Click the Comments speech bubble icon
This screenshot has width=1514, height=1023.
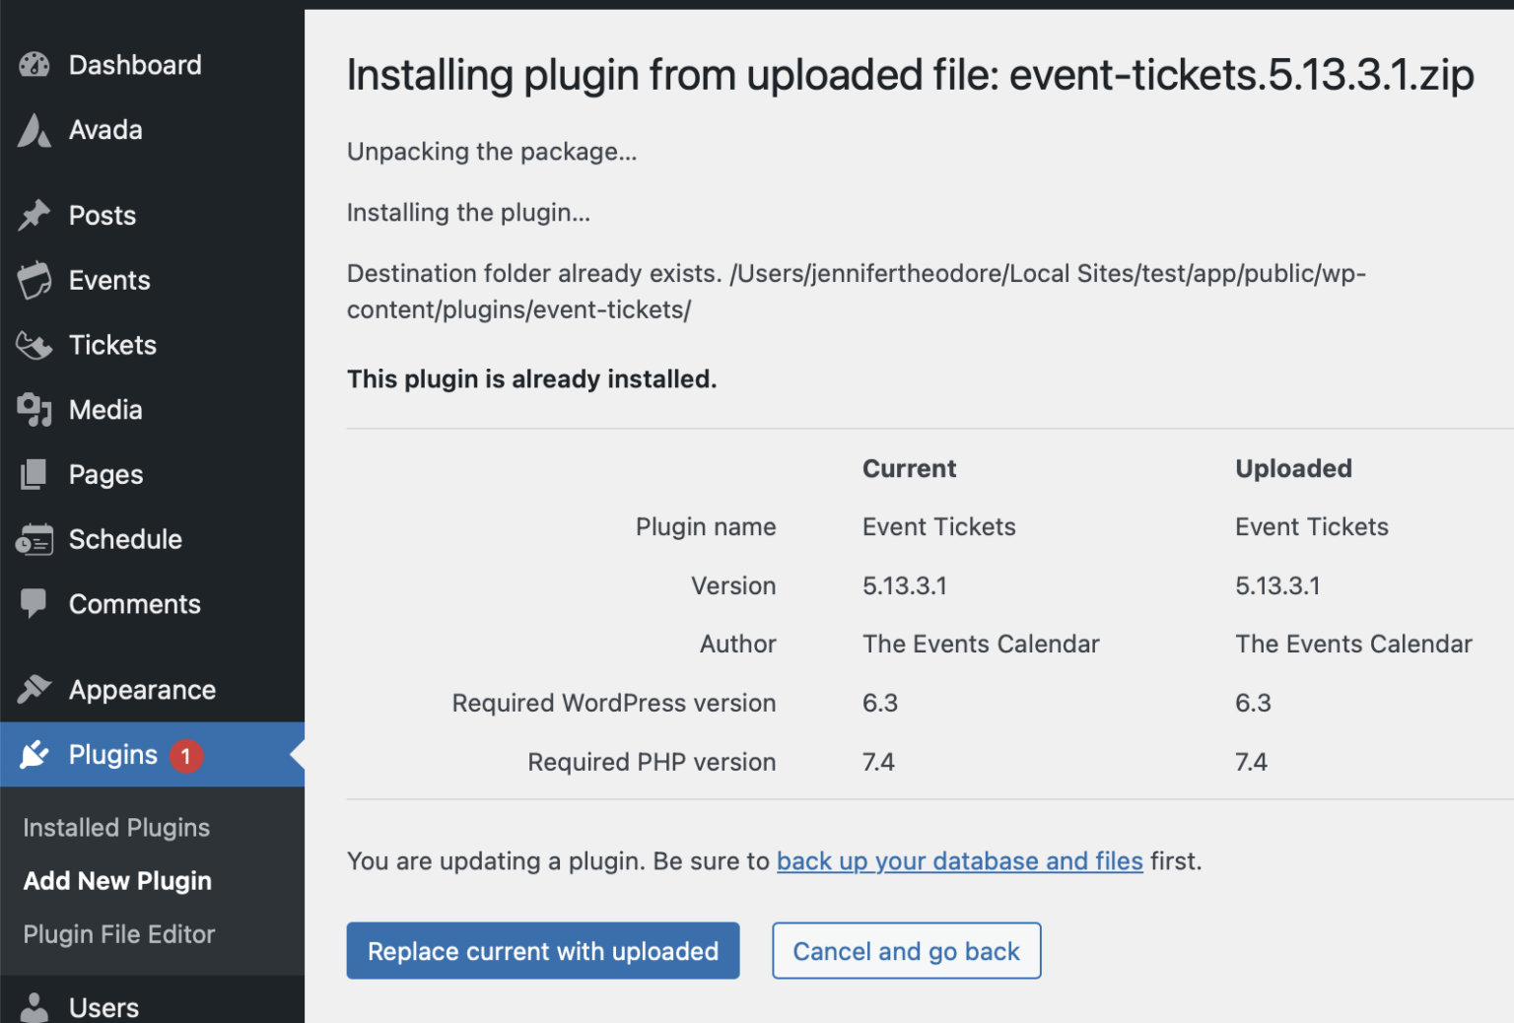(34, 604)
